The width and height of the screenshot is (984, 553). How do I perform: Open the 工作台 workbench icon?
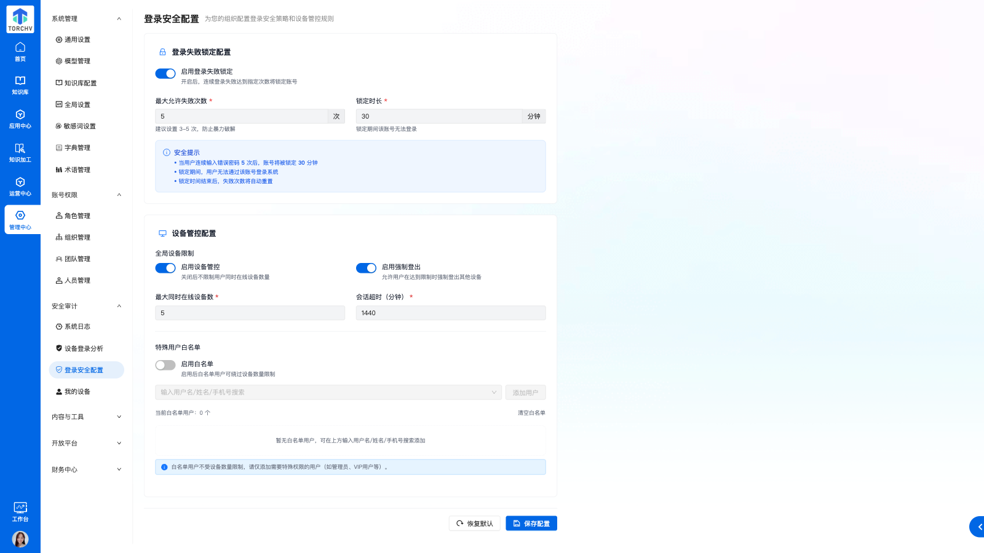pos(20,511)
